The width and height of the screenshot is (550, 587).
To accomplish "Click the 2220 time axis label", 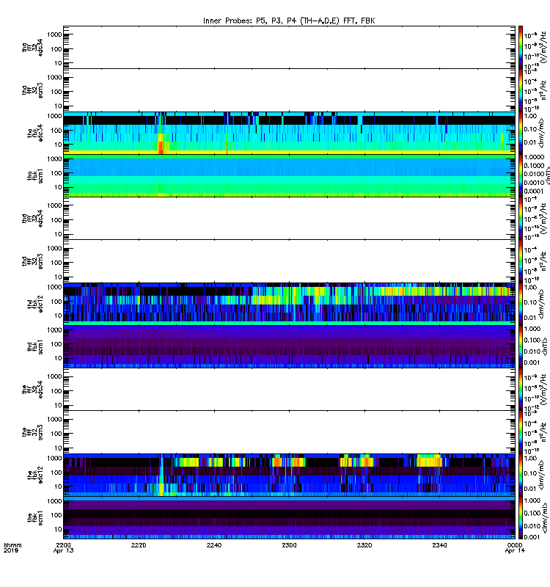I will [x=139, y=545].
